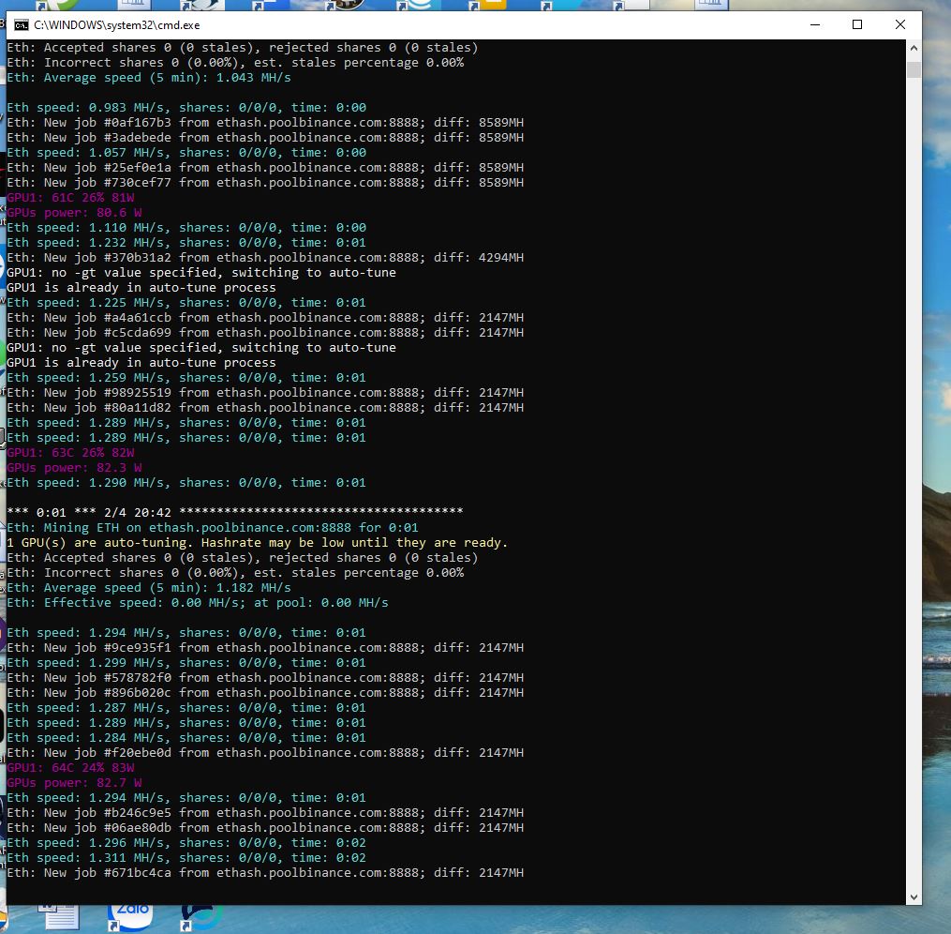Click the 'New job #b246c9e5' line

265,813
